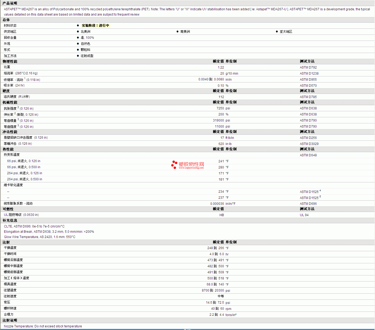The image size is (375, 330).
Task: Select the flammability rating HB
Action: click(222, 215)
